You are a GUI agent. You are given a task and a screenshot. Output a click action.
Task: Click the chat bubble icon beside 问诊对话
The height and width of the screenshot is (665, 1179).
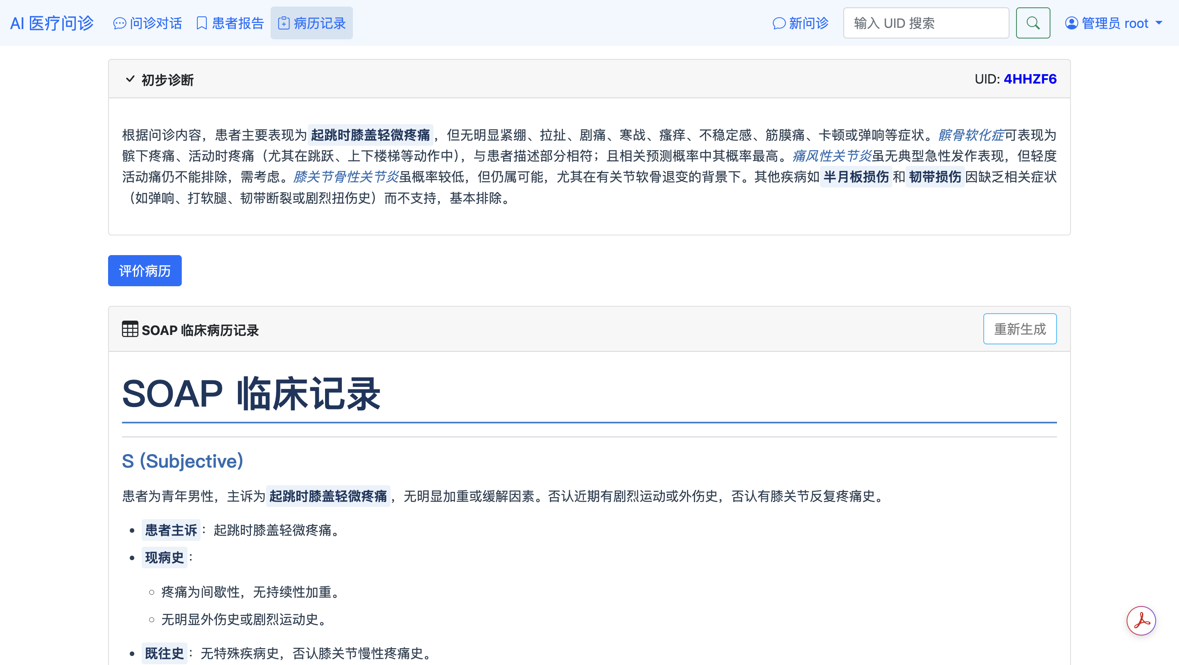(x=120, y=23)
